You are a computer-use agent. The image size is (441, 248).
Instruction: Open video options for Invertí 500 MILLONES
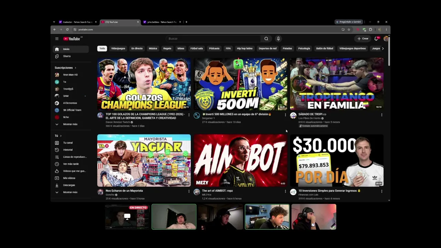[285, 115]
